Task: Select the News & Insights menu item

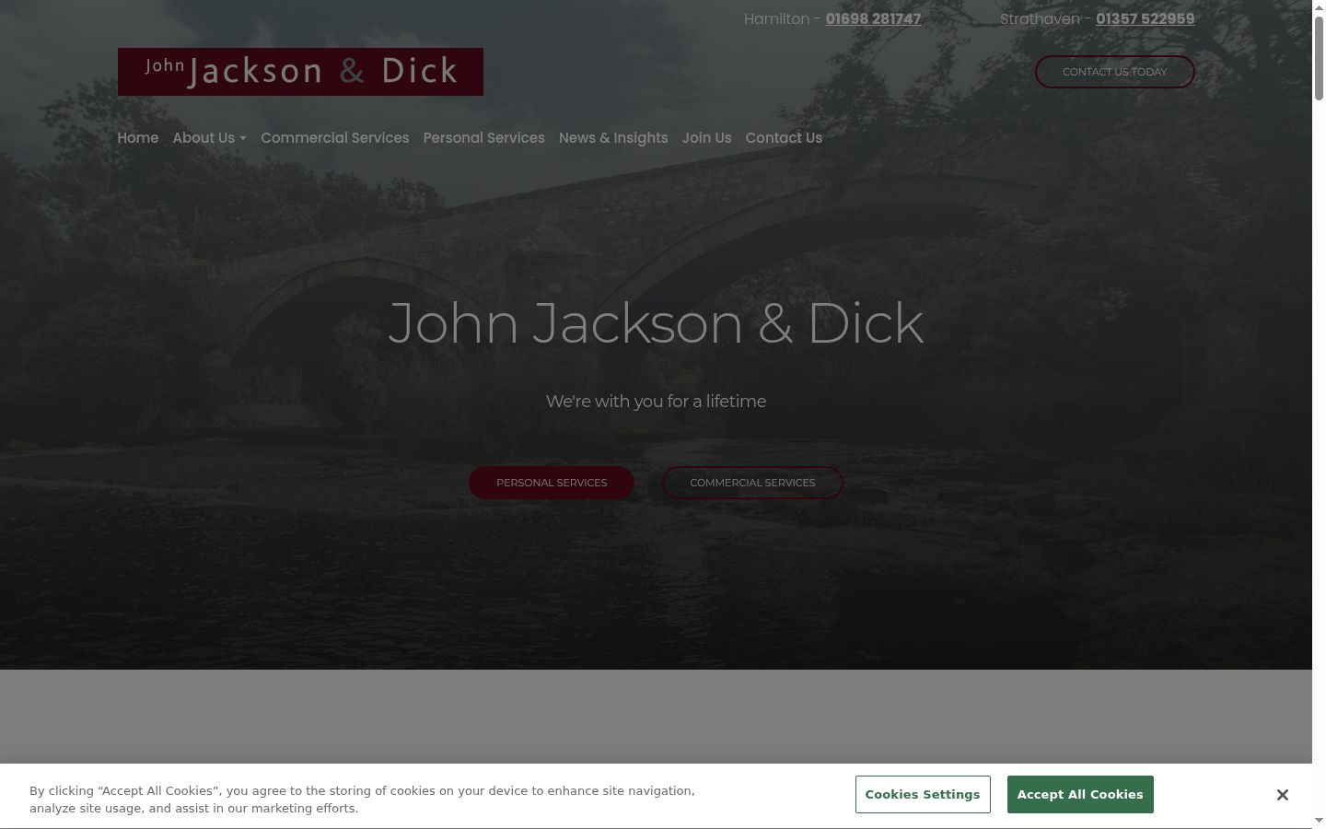Action: click(613, 138)
